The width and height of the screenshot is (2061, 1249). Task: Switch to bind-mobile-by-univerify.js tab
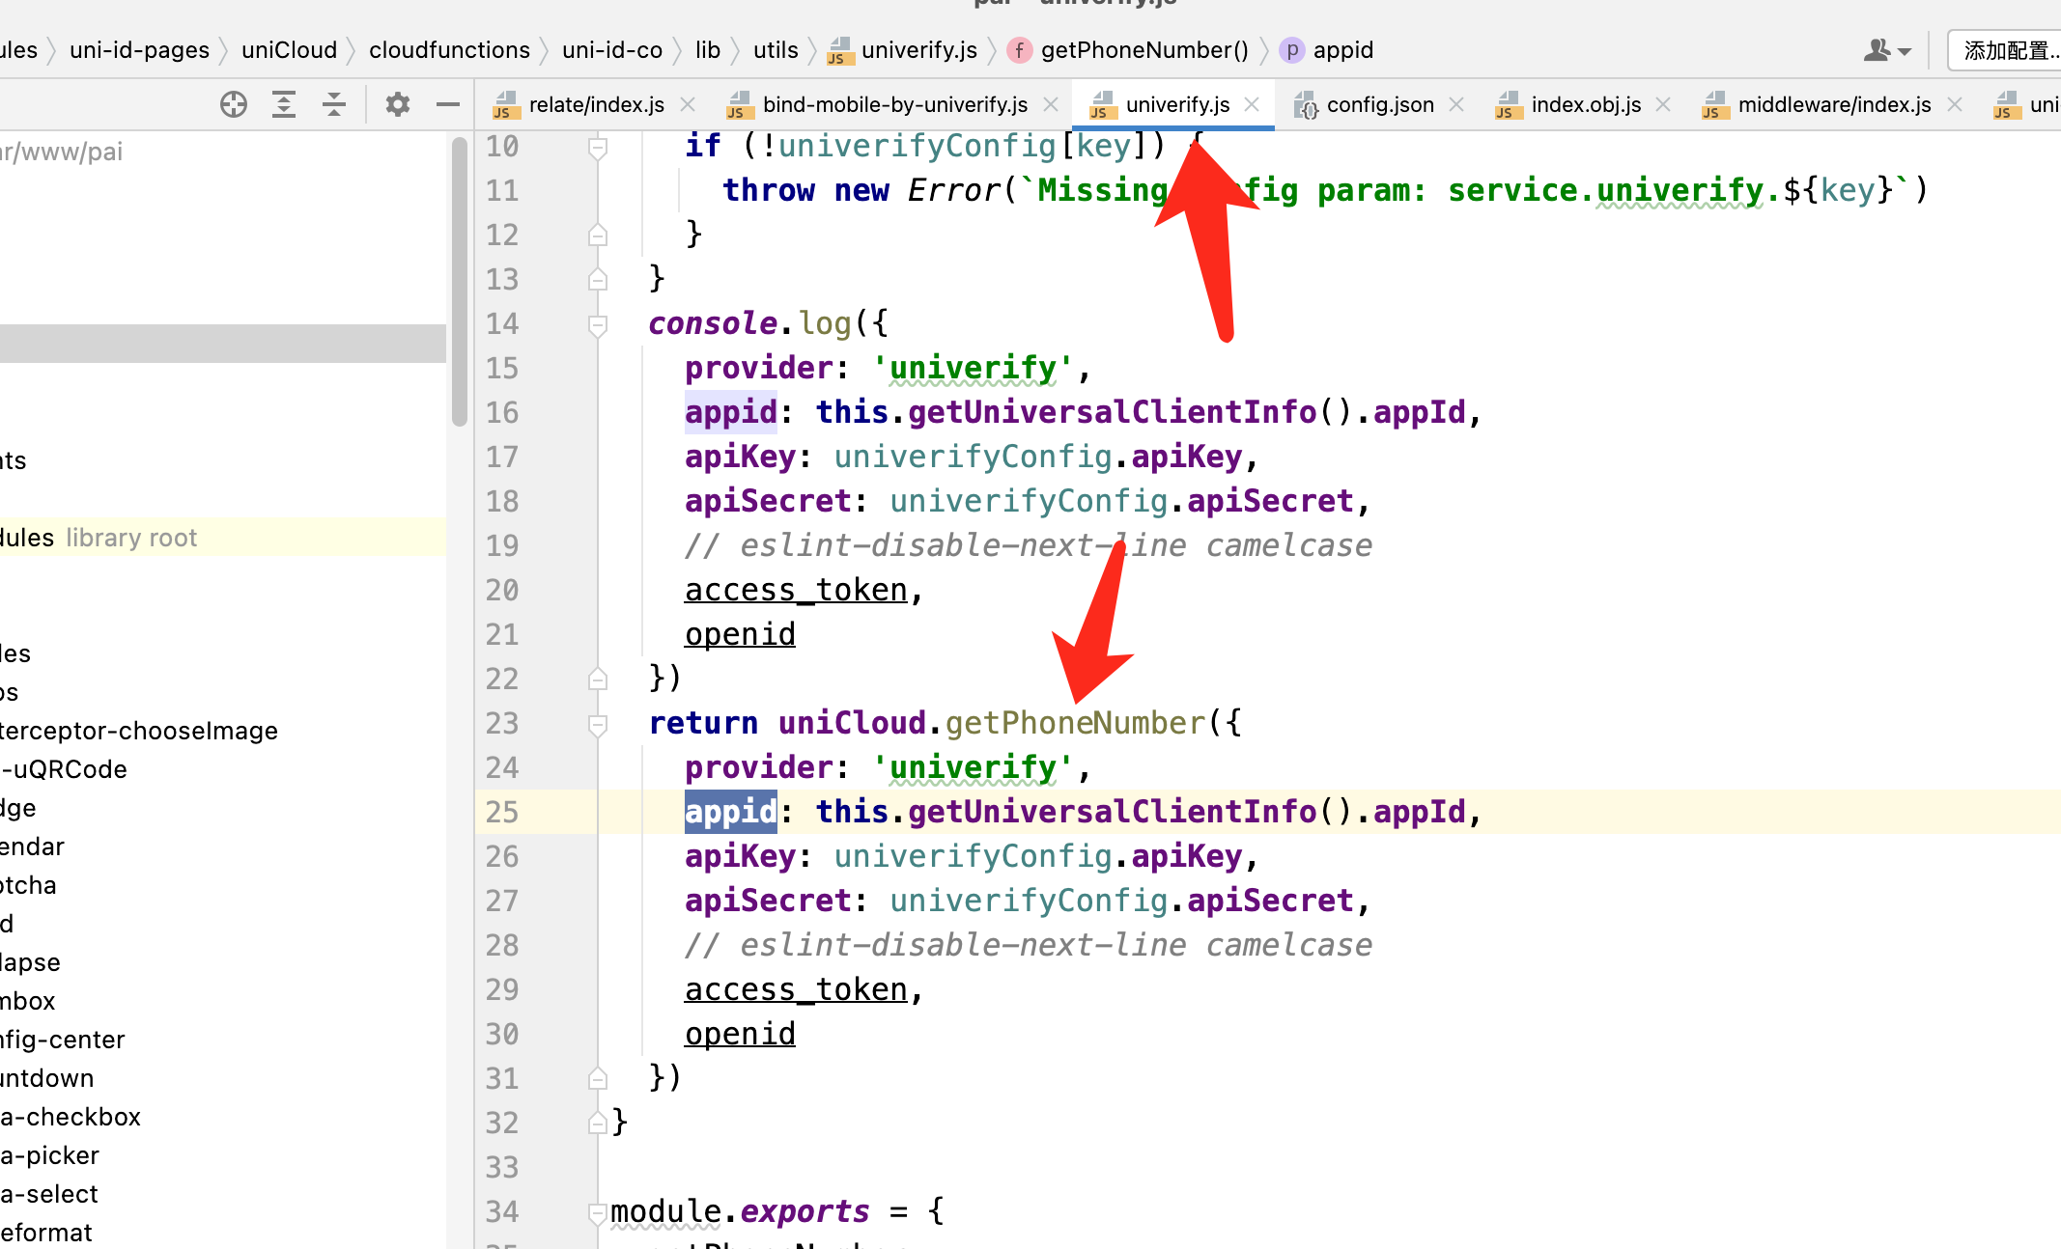point(893,104)
